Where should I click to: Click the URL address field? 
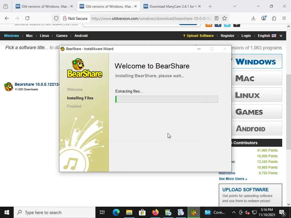pos(151,18)
